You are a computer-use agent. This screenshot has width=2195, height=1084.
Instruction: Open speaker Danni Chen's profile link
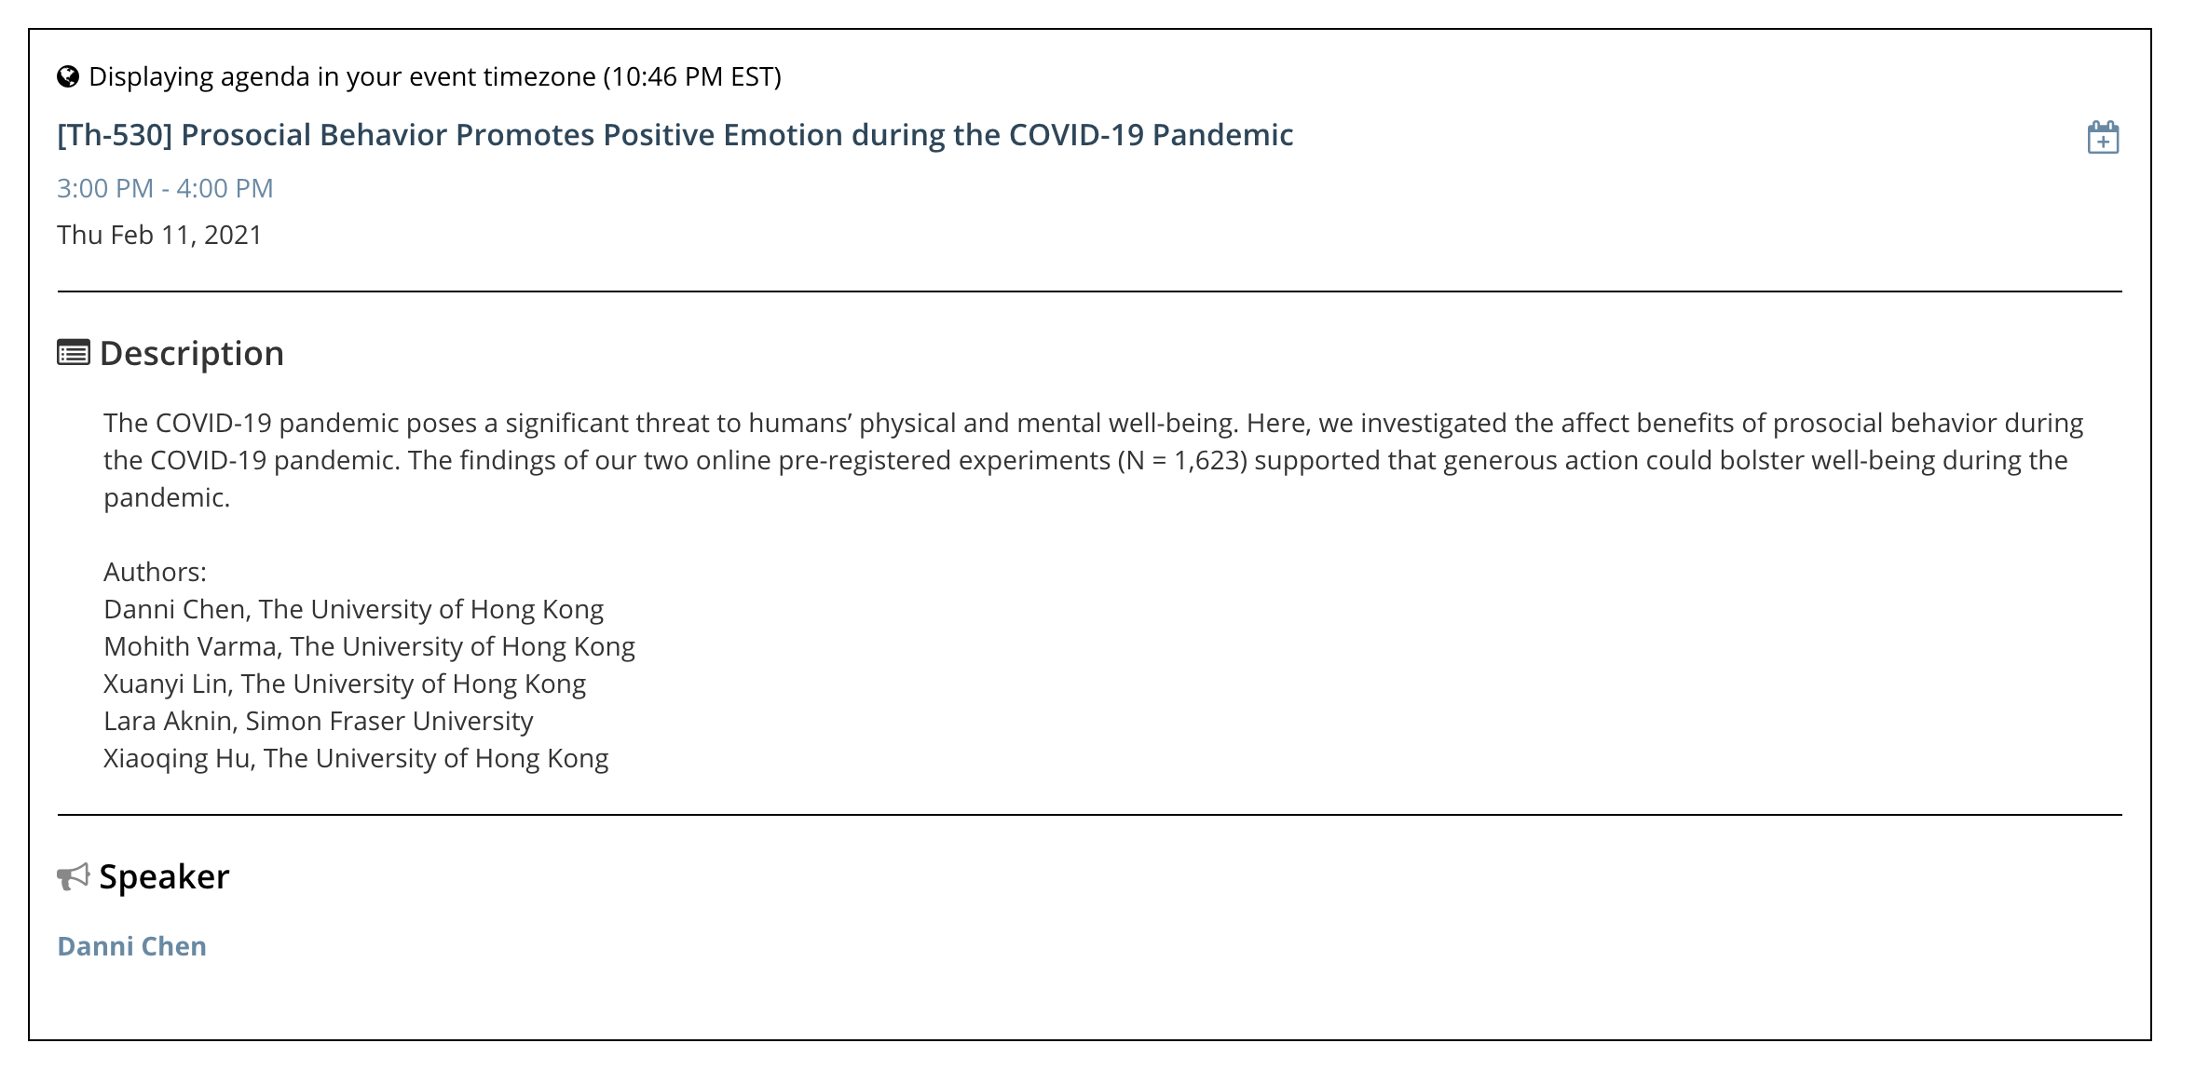(132, 946)
